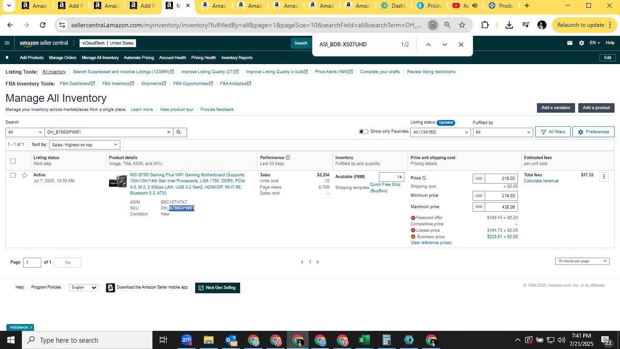Open Zoom from the taskbar

tap(187, 340)
